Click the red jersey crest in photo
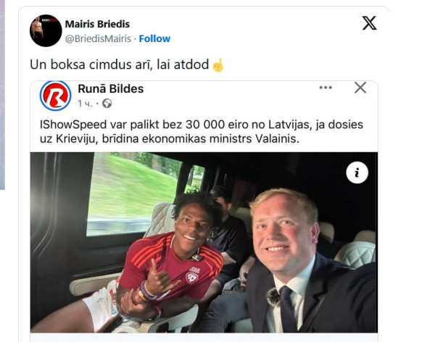 pos(192,278)
